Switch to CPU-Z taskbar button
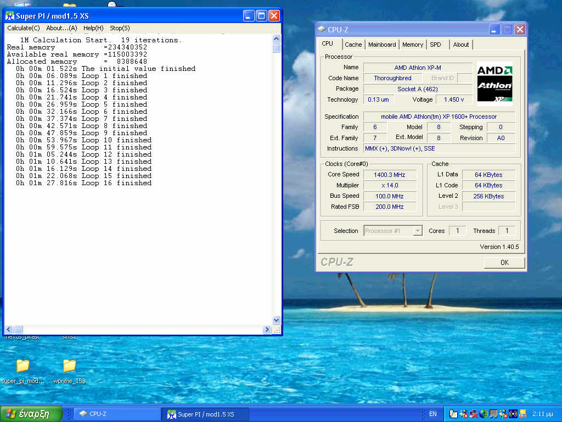The height and width of the screenshot is (422, 562). 117,414
